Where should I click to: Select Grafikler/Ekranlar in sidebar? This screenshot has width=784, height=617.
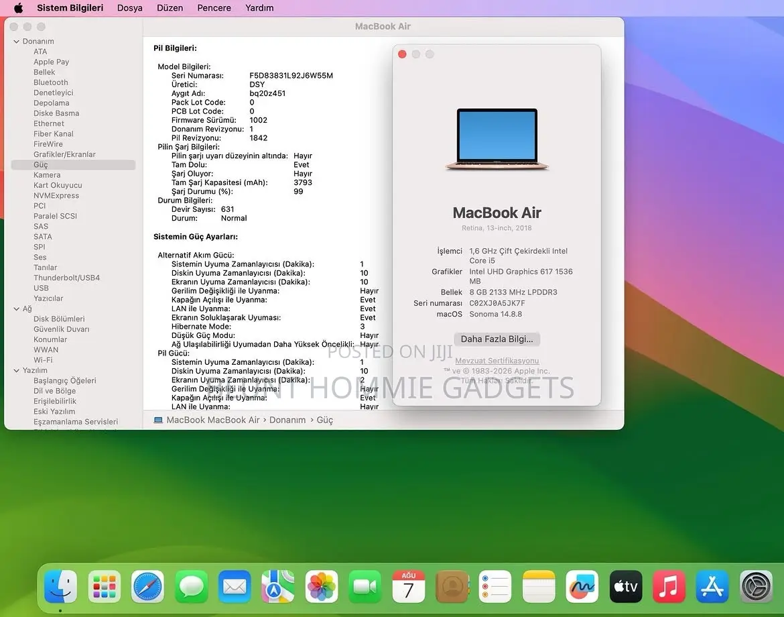[x=64, y=154]
